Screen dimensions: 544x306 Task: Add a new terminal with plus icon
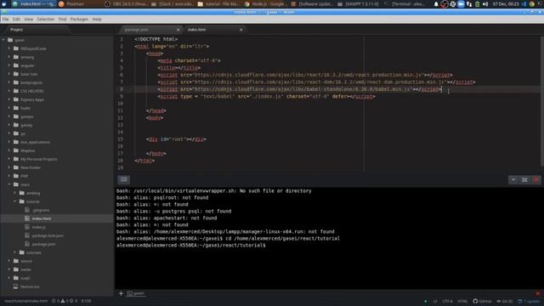(x=121, y=293)
